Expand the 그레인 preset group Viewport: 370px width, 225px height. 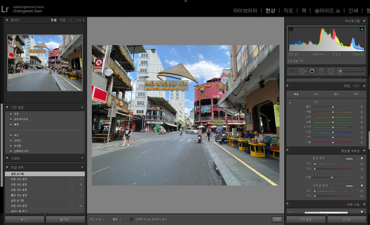(x=11, y=141)
